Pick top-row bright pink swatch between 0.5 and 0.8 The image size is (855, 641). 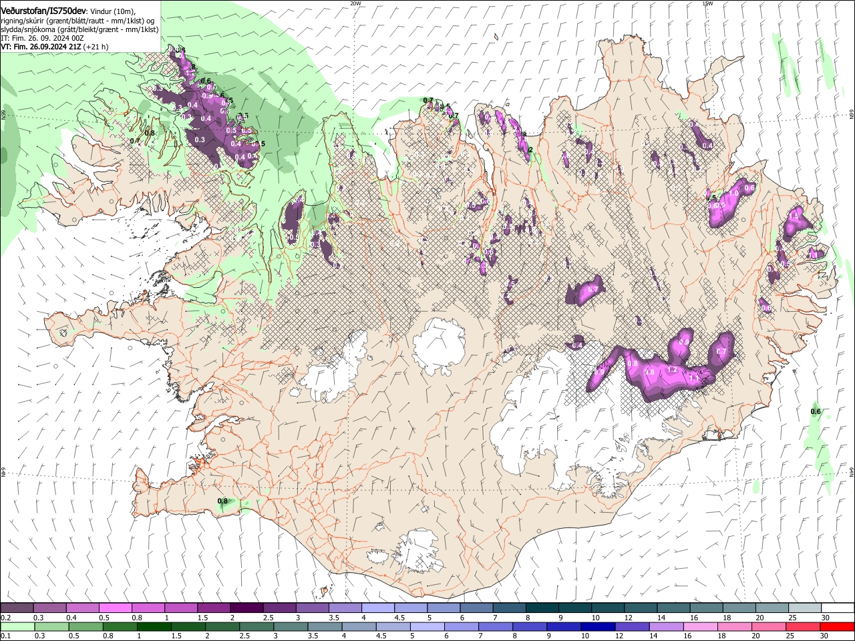point(115,608)
